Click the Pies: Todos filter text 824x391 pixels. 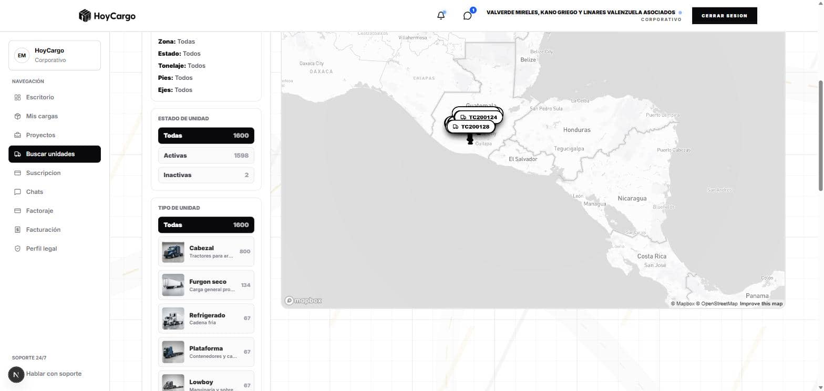(x=176, y=78)
